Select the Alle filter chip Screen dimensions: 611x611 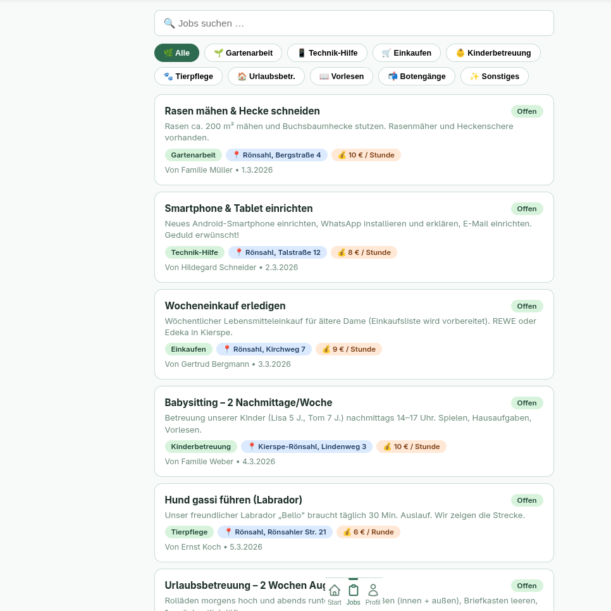[176, 53]
